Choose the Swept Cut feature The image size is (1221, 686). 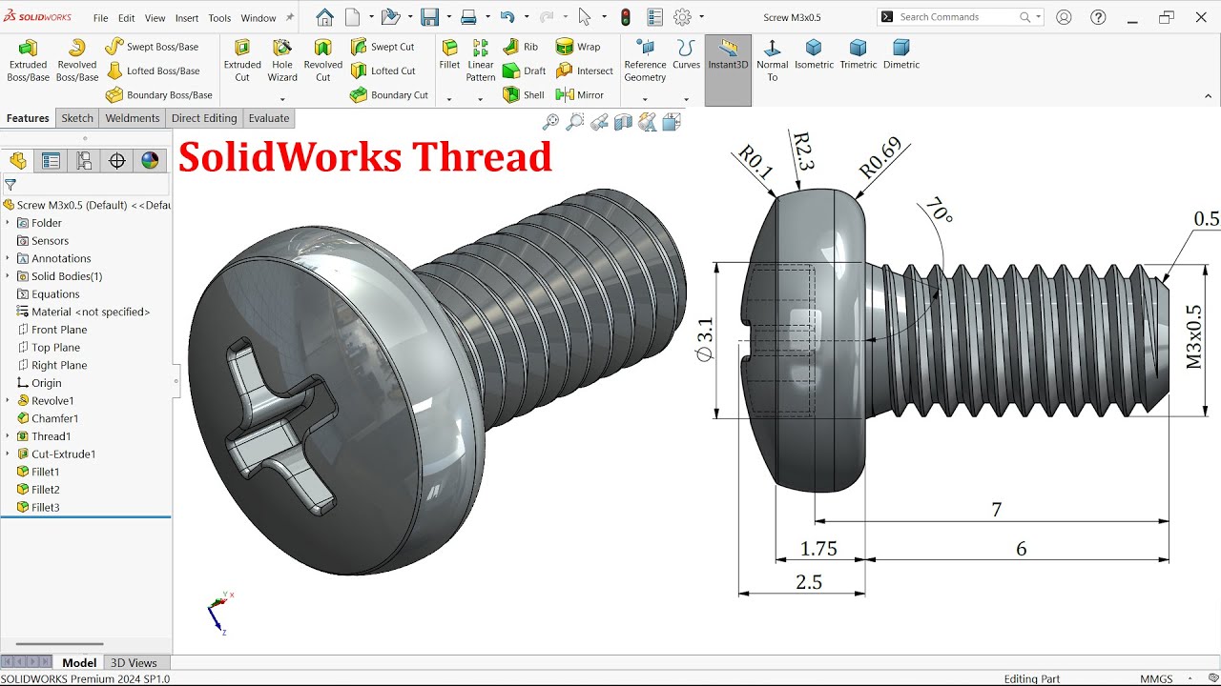382,47
